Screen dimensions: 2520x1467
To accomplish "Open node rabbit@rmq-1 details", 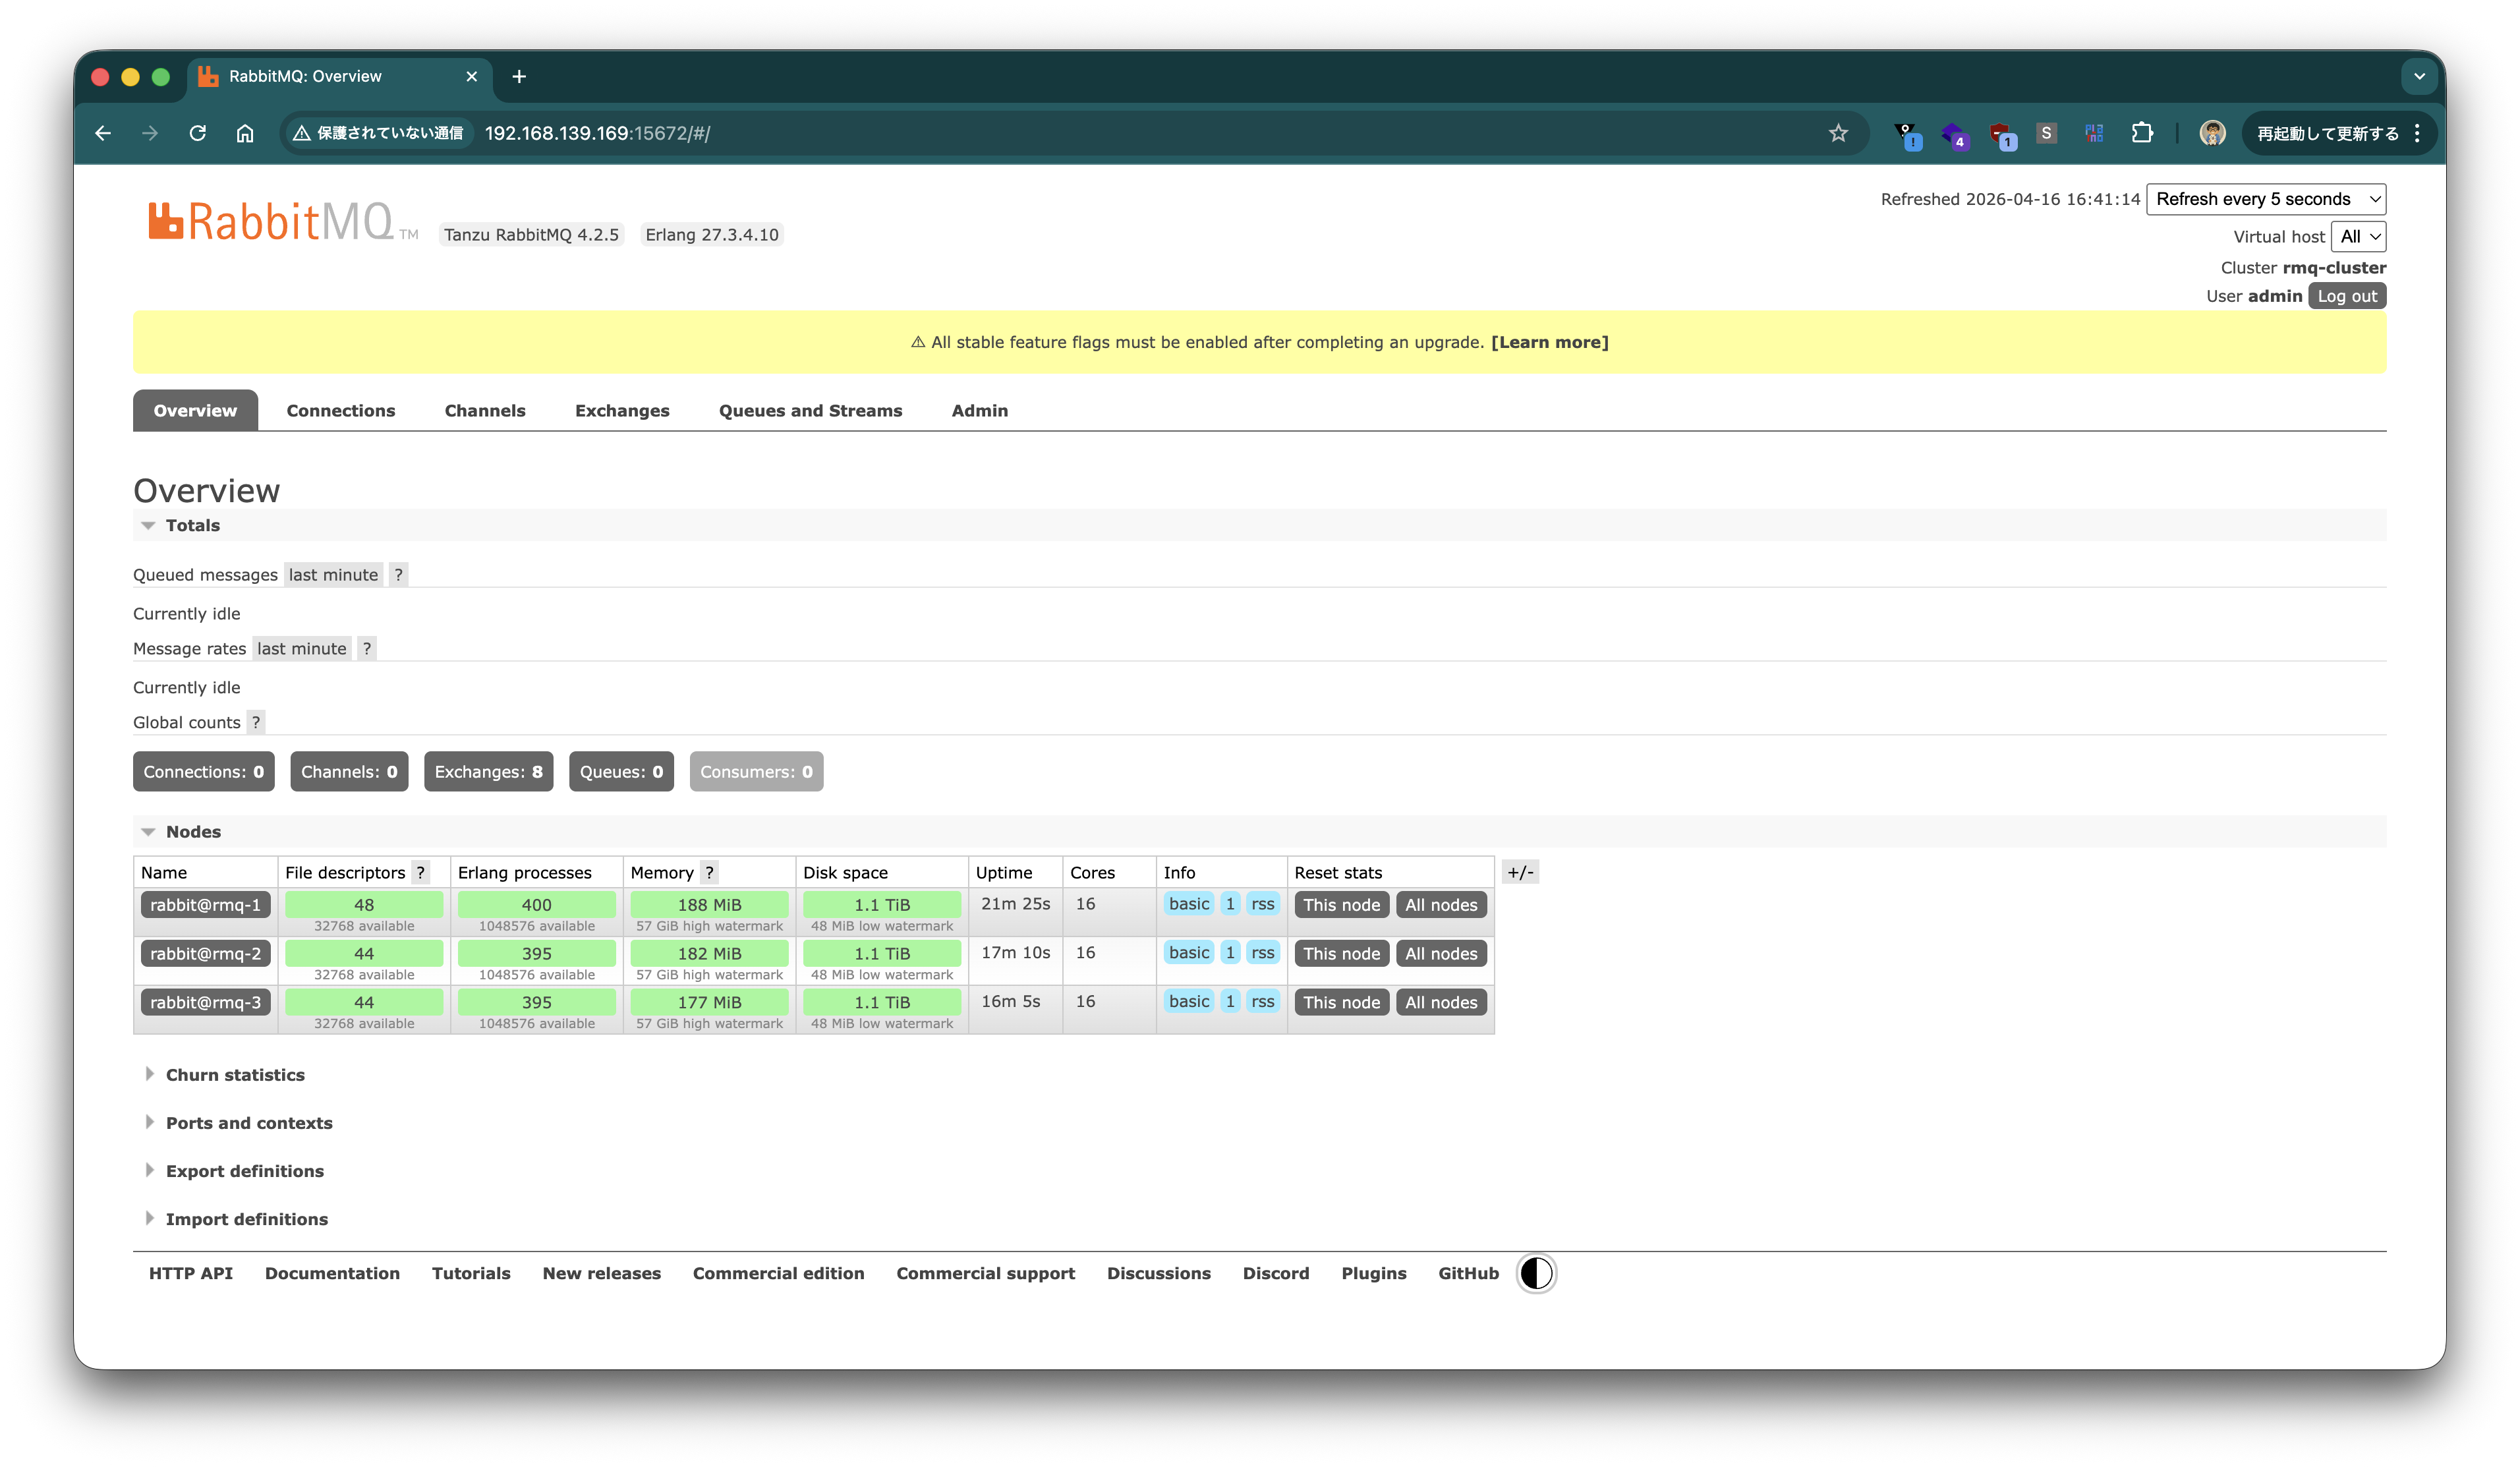I will click(205, 904).
